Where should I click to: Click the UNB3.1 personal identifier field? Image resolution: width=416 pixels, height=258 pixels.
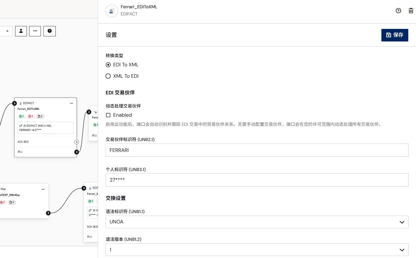(x=257, y=180)
